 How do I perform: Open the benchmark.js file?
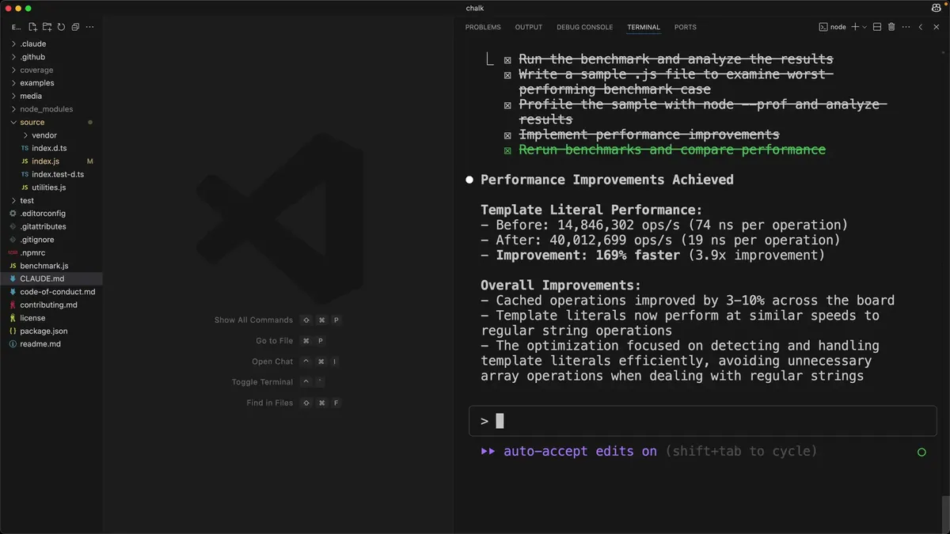coord(44,266)
